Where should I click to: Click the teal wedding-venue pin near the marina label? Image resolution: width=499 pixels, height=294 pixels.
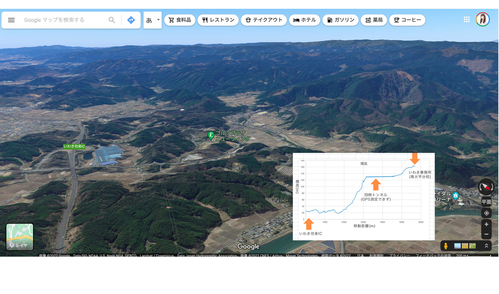click(x=456, y=196)
